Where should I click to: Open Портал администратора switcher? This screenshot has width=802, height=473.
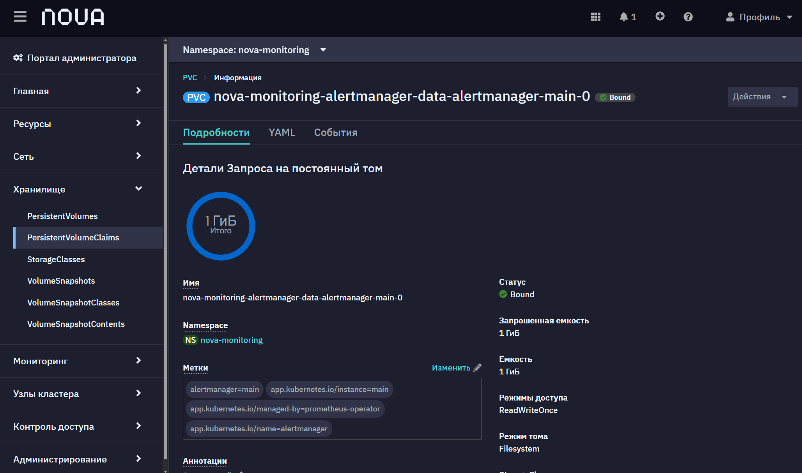tap(75, 58)
